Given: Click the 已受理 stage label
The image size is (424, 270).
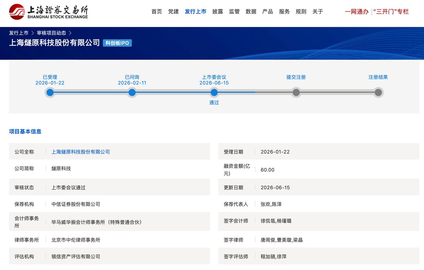Looking at the screenshot, I should pos(50,77).
